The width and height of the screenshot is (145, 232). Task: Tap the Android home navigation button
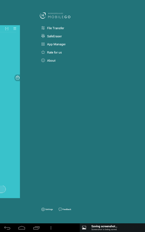[x=22, y=228]
